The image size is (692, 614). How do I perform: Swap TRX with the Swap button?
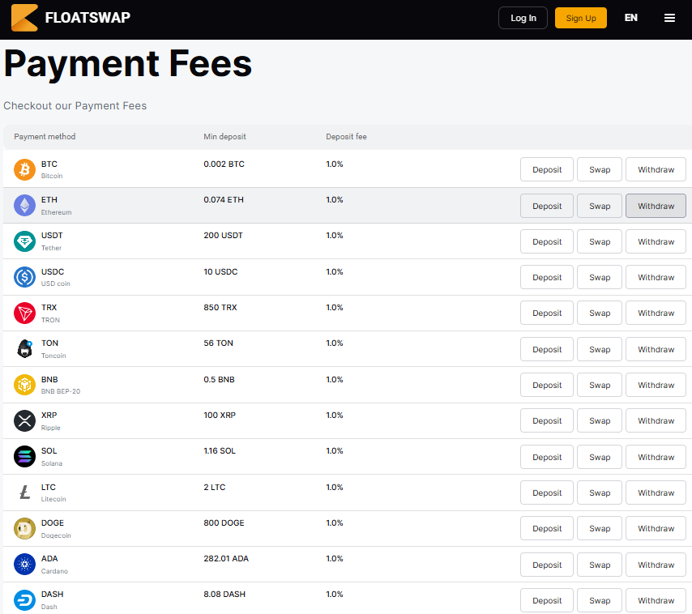point(600,313)
